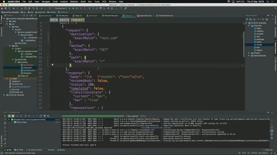277x155 pixels.
Task: Select the clean Maven lifecycle goal
Action: pyautogui.click(x=259, y=28)
